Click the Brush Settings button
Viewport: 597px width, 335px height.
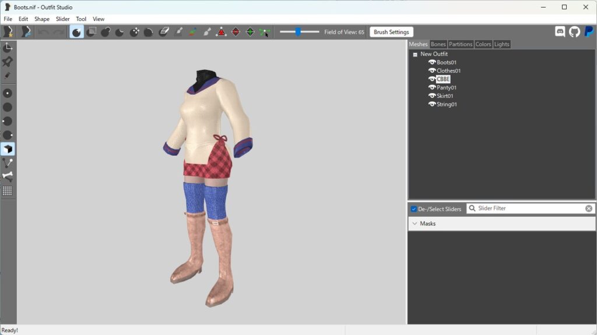[391, 32]
